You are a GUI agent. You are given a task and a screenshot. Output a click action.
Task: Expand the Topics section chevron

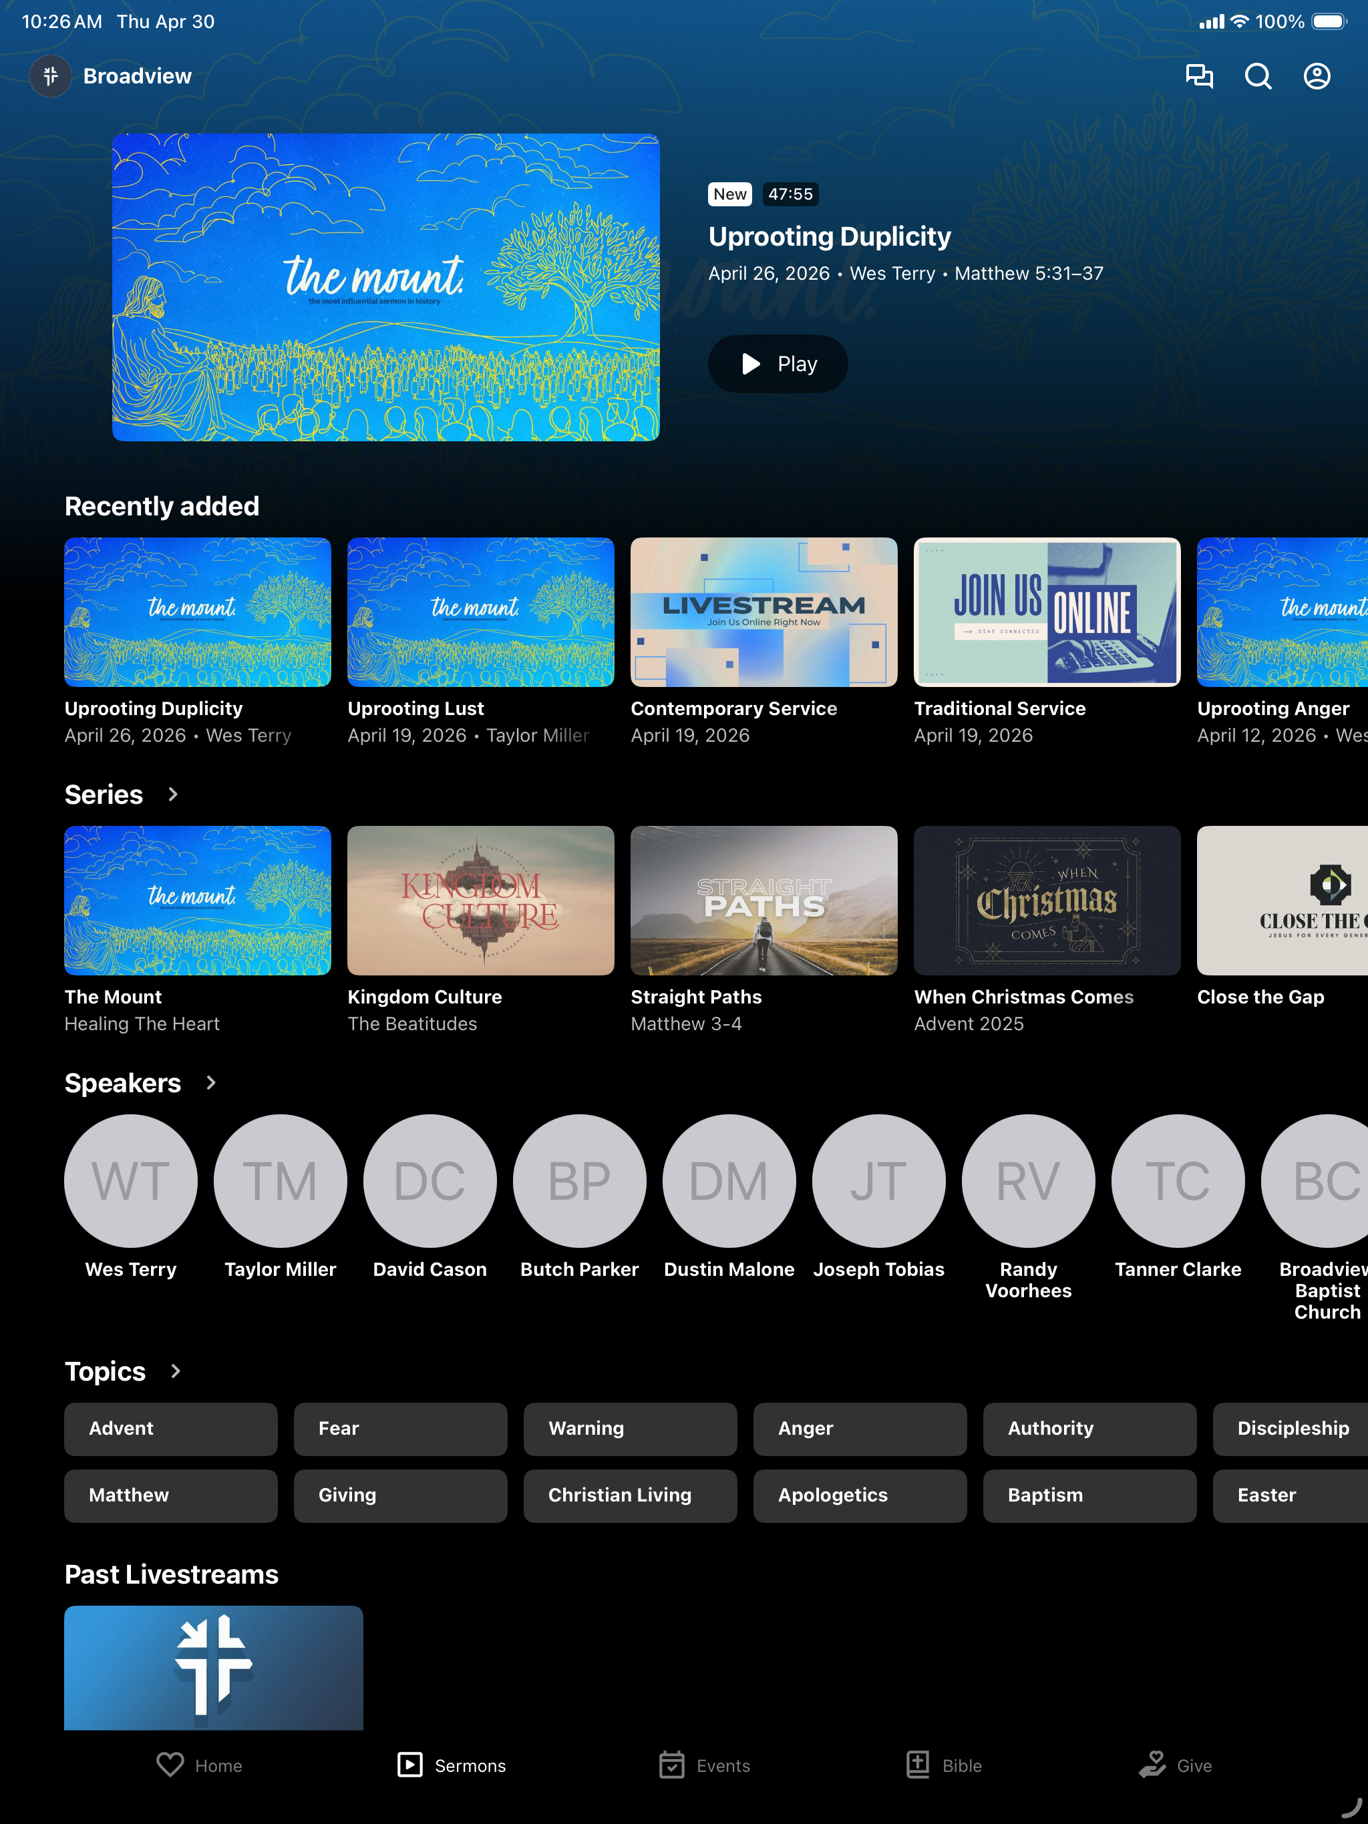pyautogui.click(x=175, y=1371)
